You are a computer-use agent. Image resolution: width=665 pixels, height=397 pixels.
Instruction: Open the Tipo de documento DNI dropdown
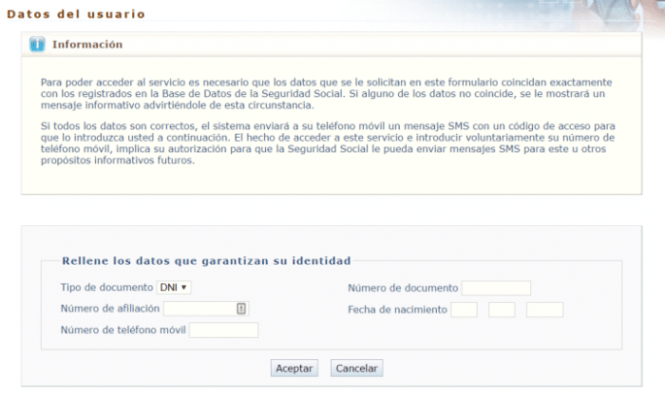(x=174, y=287)
